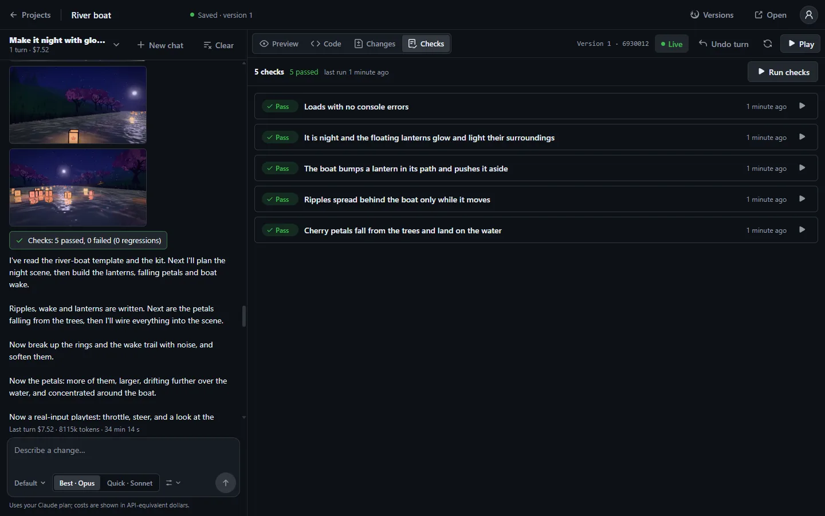The width and height of the screenshot is (825, 516).
Task: Open project in new window via Open
Action: coord(770,15)
